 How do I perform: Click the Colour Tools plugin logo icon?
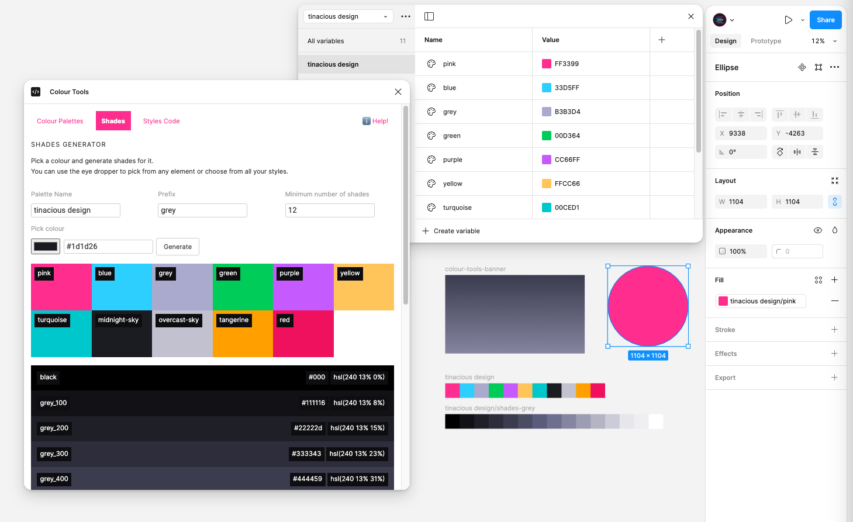coord(36,92)
